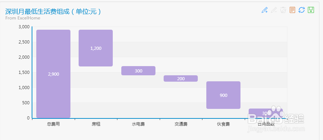Screen dimensions: 323x140
Task: Click the x-axis label 房租
Action: click(96, 124)
